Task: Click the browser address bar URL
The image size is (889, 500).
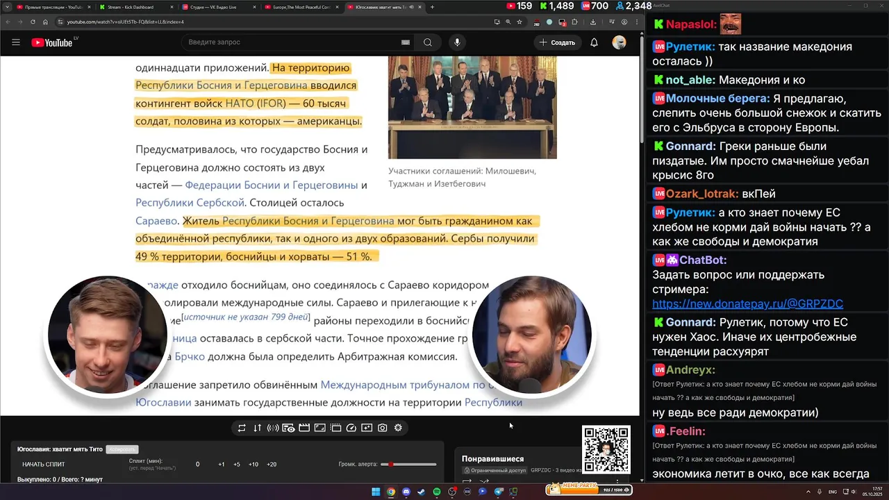Action: tap(125, 22)
